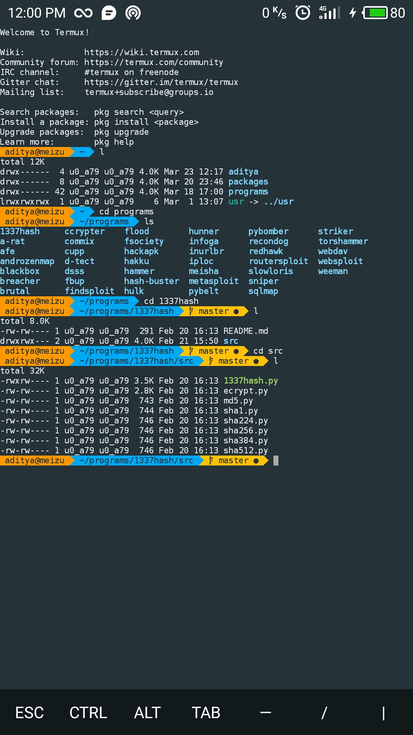This screenshot has height=735, width=413.
Task: Tap the 'src' directory entry
Action: pos(231,341)
